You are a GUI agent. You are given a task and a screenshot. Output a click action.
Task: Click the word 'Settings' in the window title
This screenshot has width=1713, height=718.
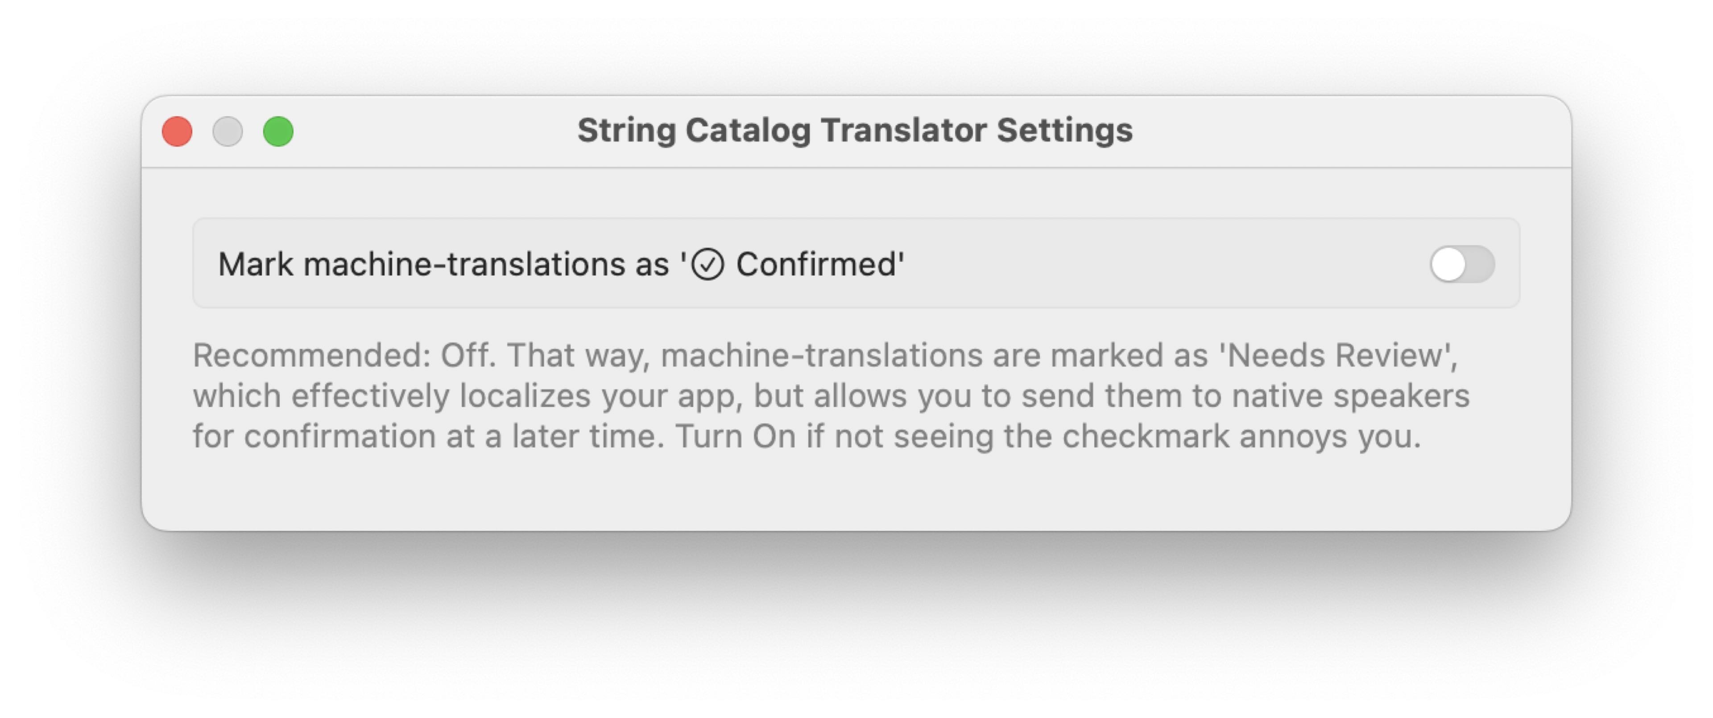1065,130
